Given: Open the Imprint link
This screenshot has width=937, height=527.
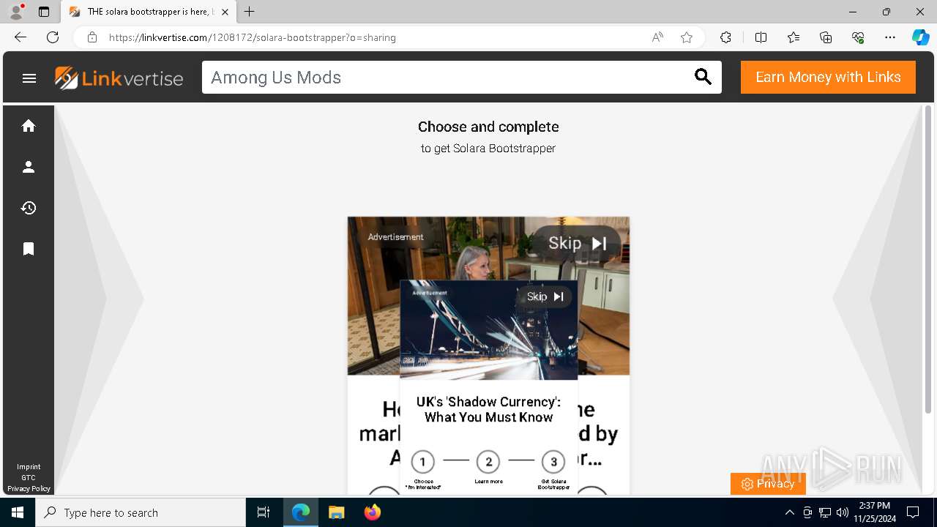Looking at the screenshot, I should [x=29, y=467].
